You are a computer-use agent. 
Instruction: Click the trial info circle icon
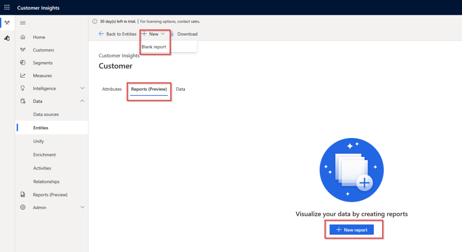[95, 21]
